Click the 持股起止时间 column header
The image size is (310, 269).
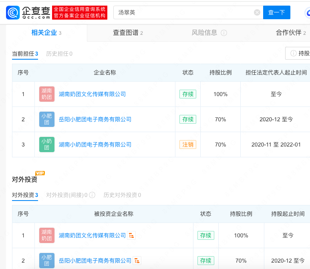coord(288,214)
